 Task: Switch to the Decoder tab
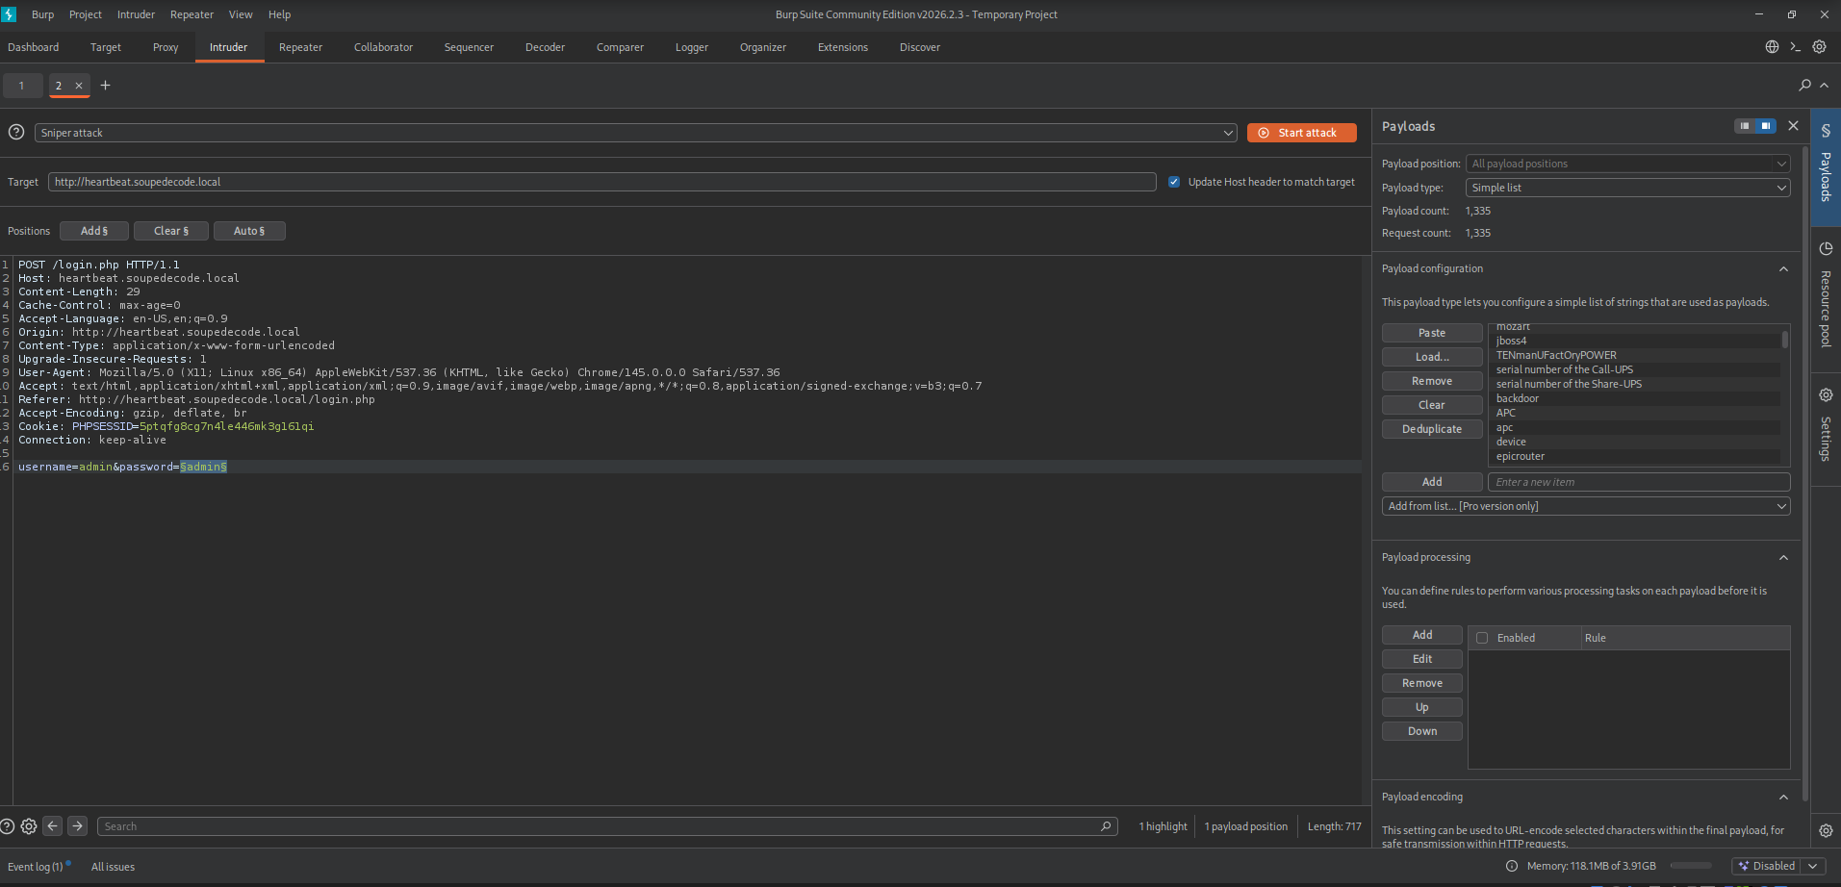545,47
